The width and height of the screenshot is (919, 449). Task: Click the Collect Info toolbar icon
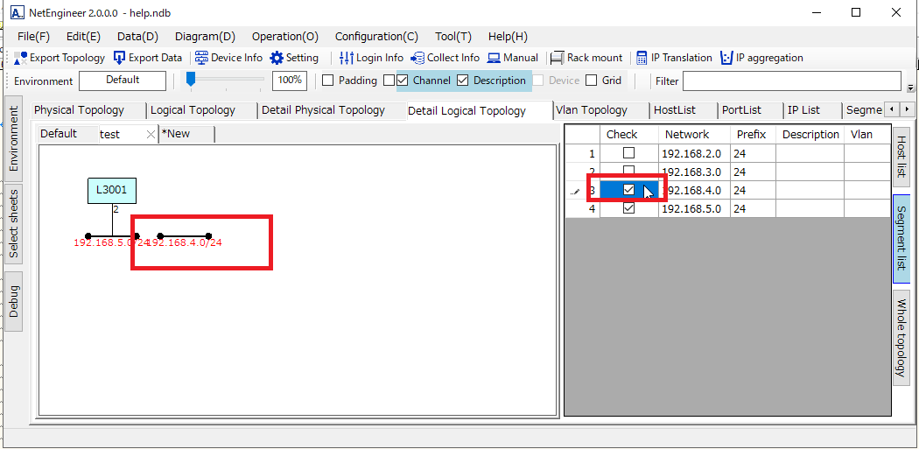pos(417,58)
